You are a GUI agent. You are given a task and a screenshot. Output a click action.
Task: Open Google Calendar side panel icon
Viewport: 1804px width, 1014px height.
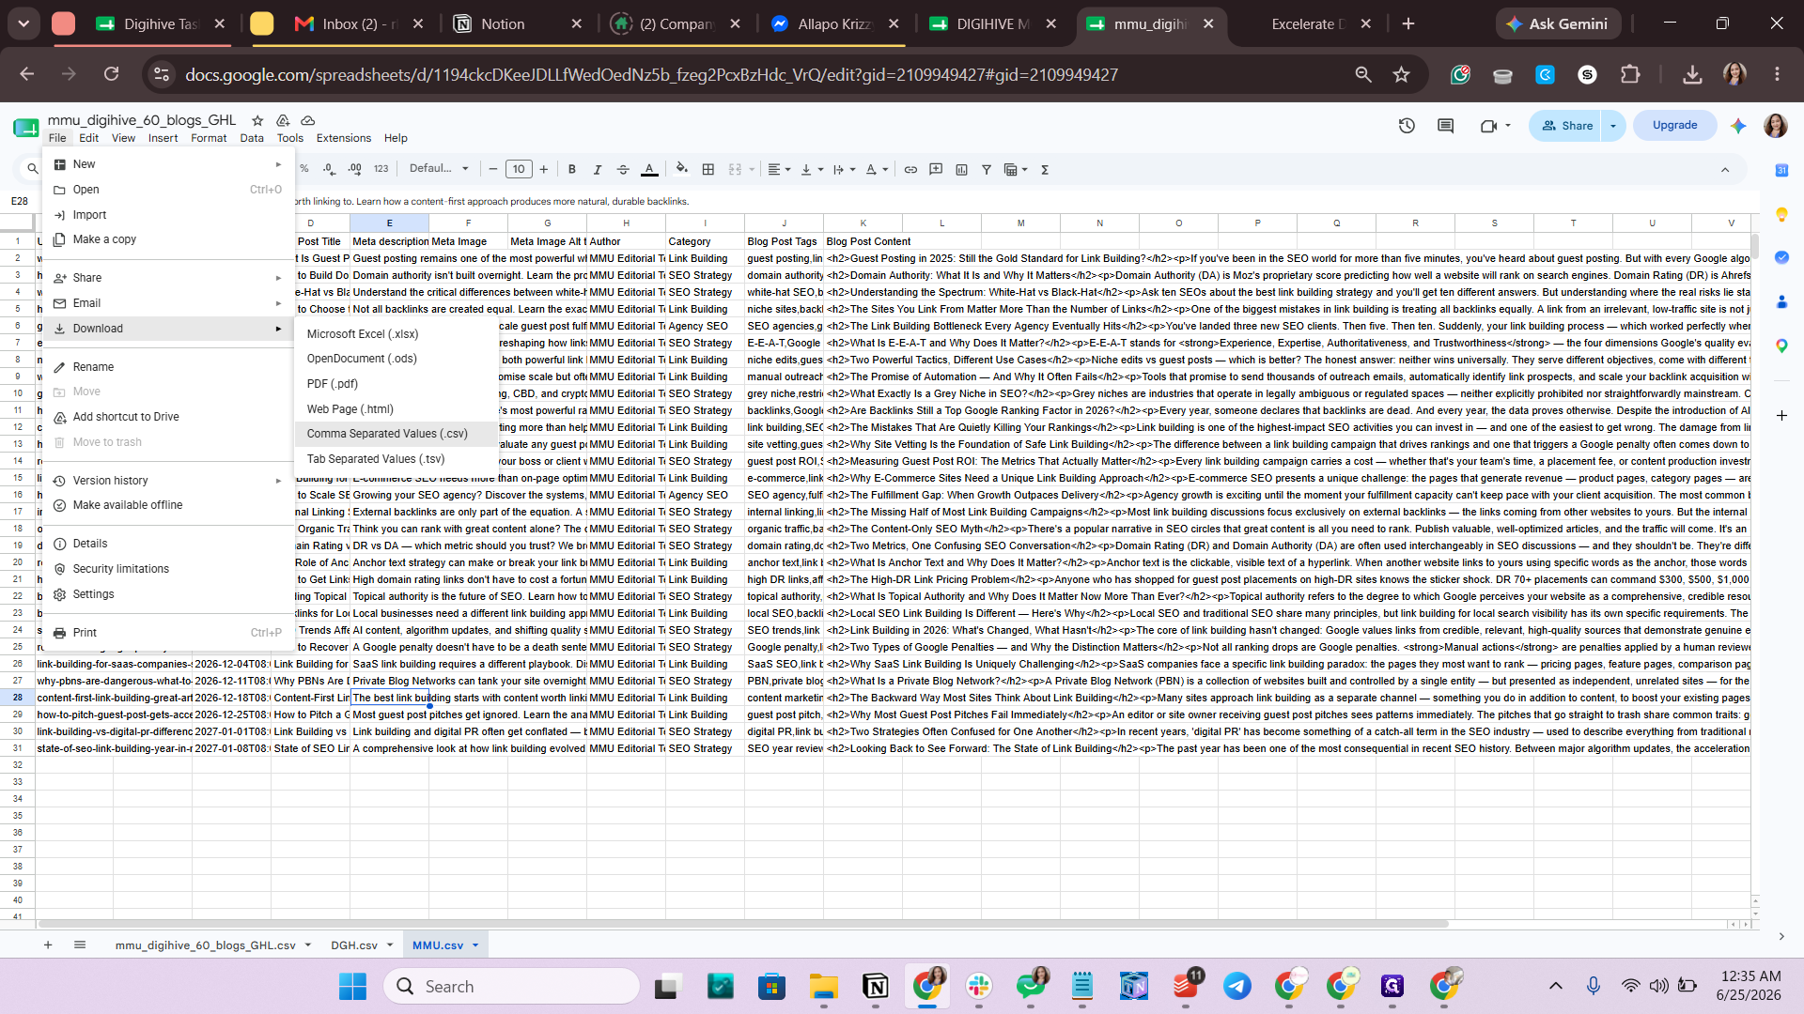pyautogui.click(x=1781, y=170)
